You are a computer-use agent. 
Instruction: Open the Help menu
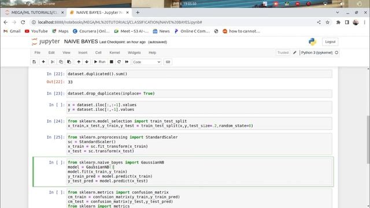click(153, 53)
